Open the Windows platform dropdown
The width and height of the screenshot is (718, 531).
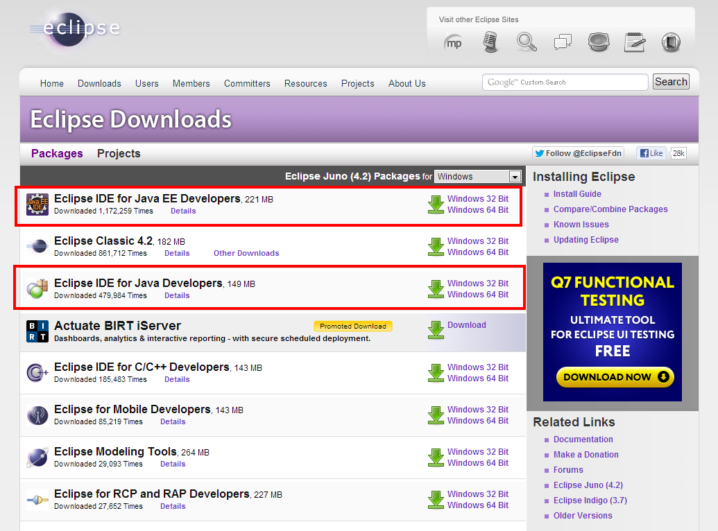(x=477, y=176)
